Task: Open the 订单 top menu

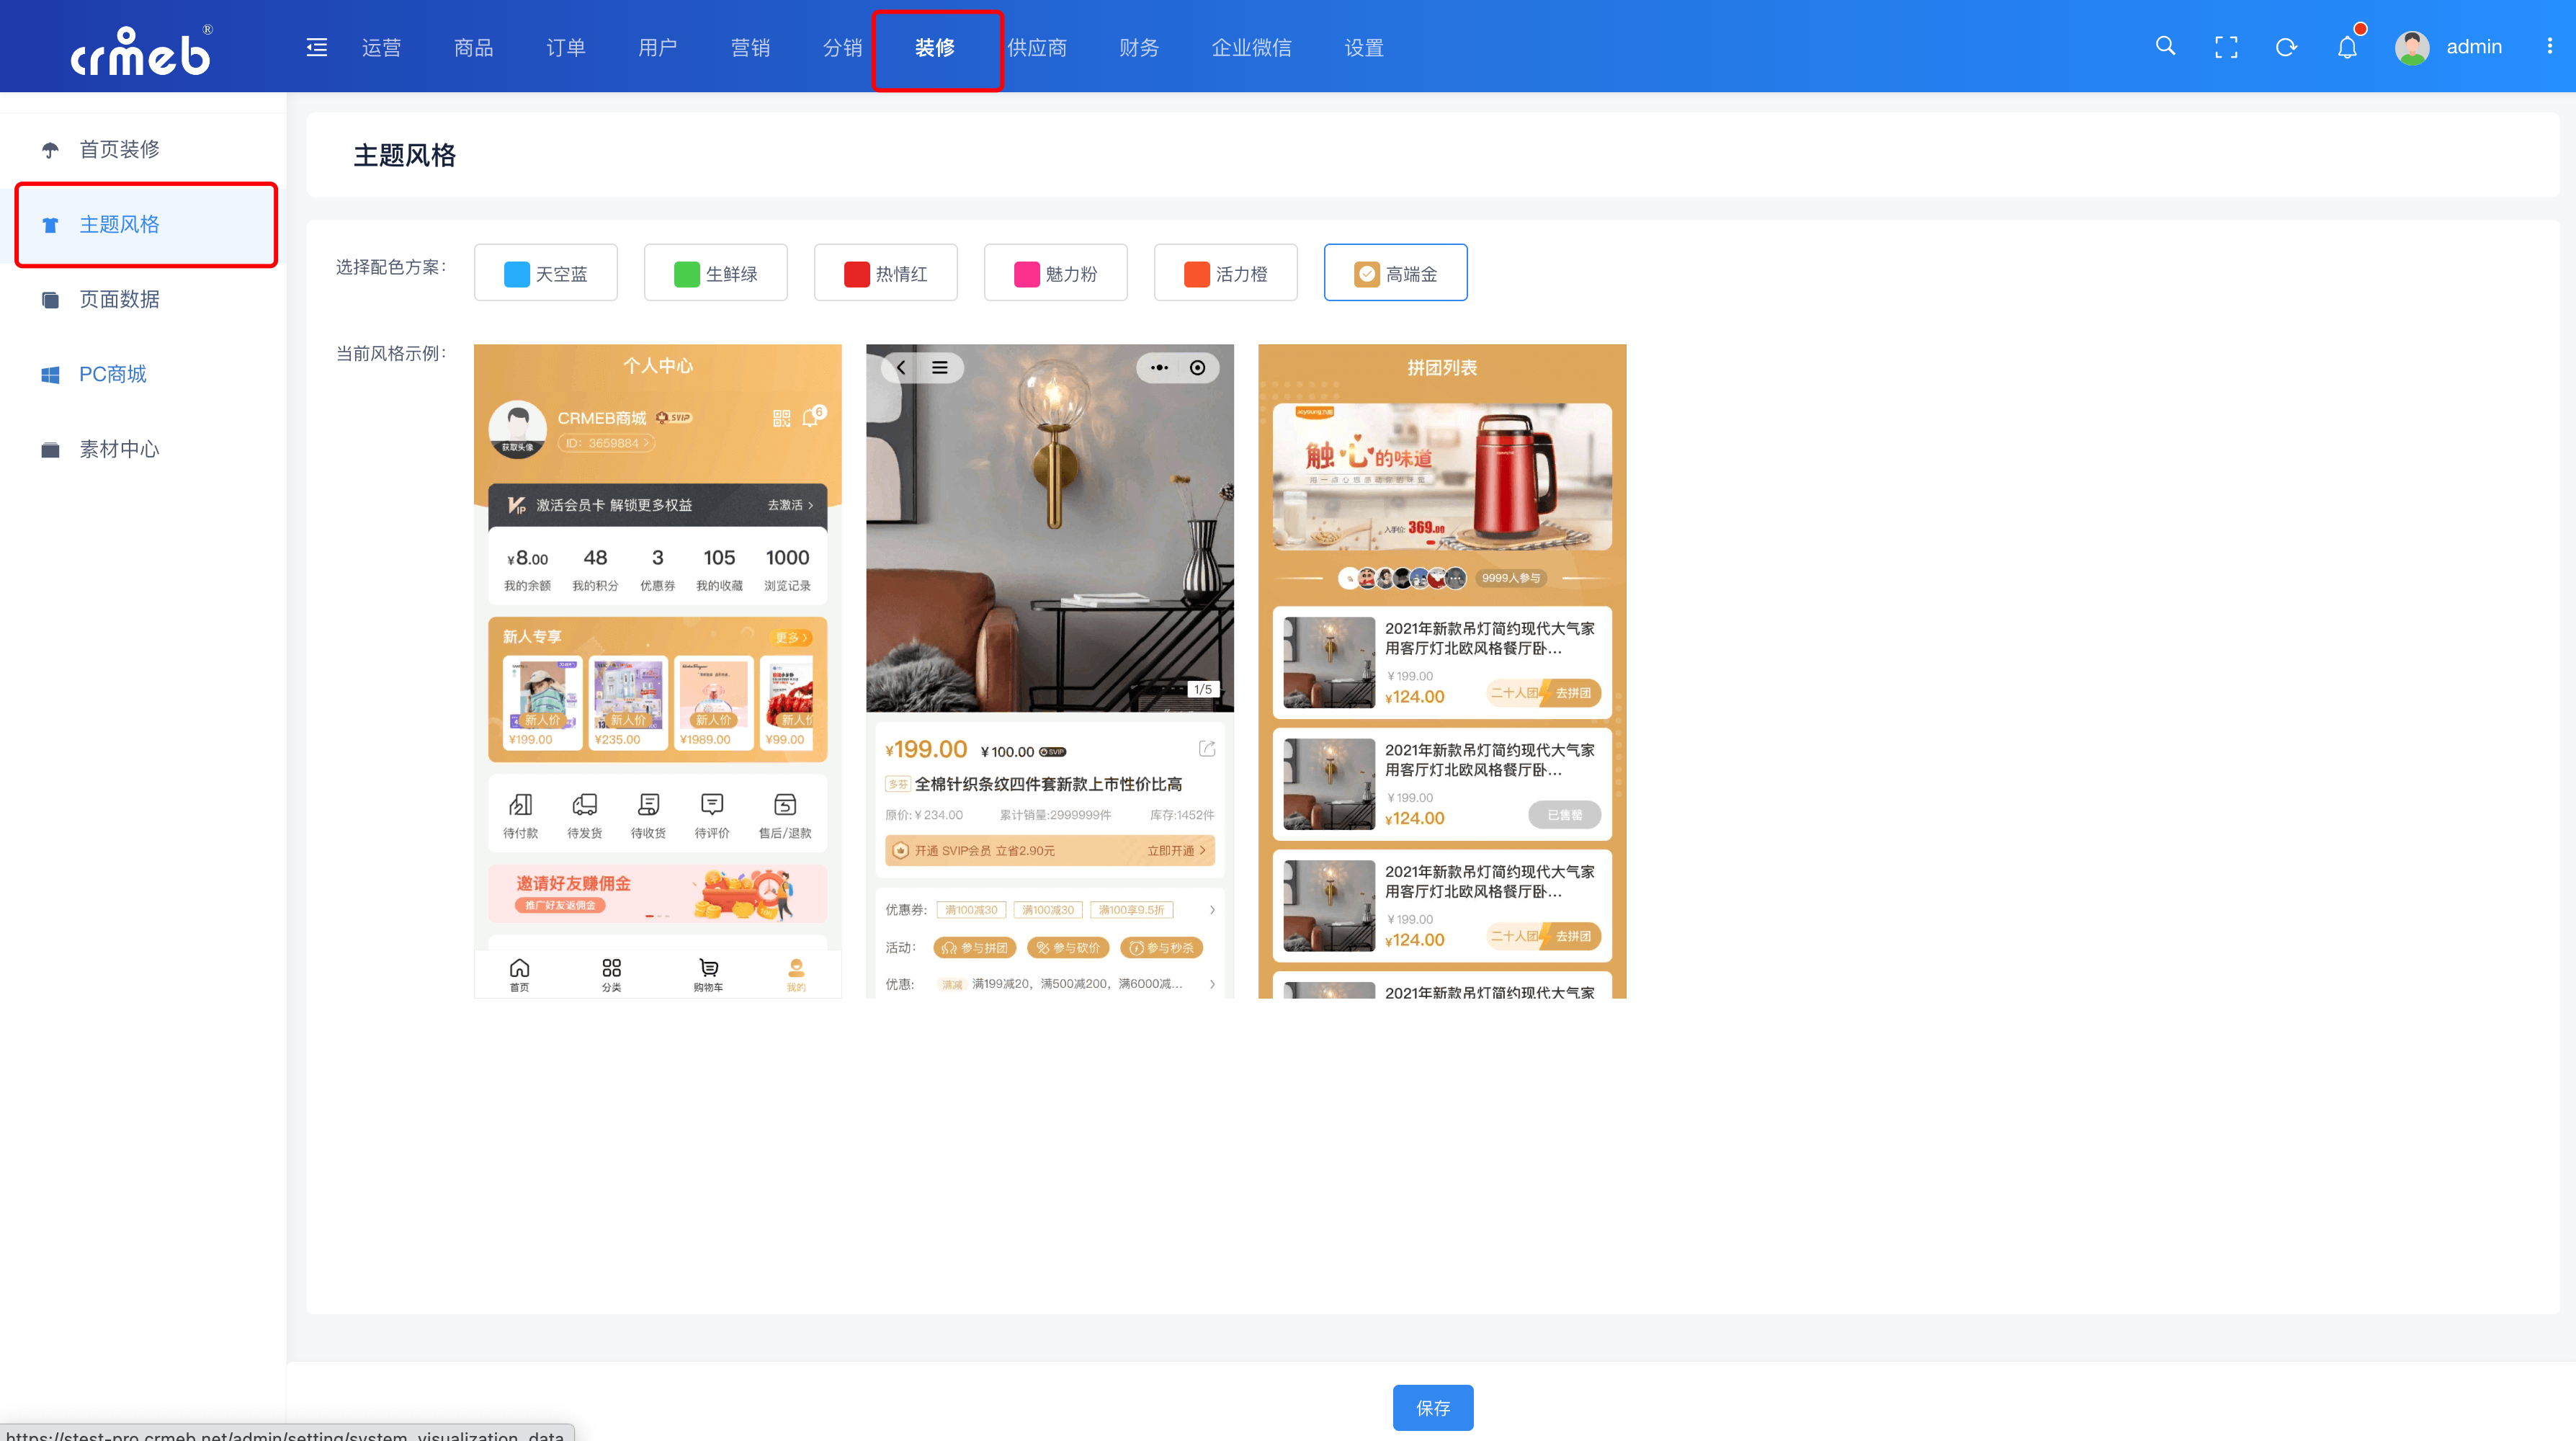Action: [x=565, y=47]
